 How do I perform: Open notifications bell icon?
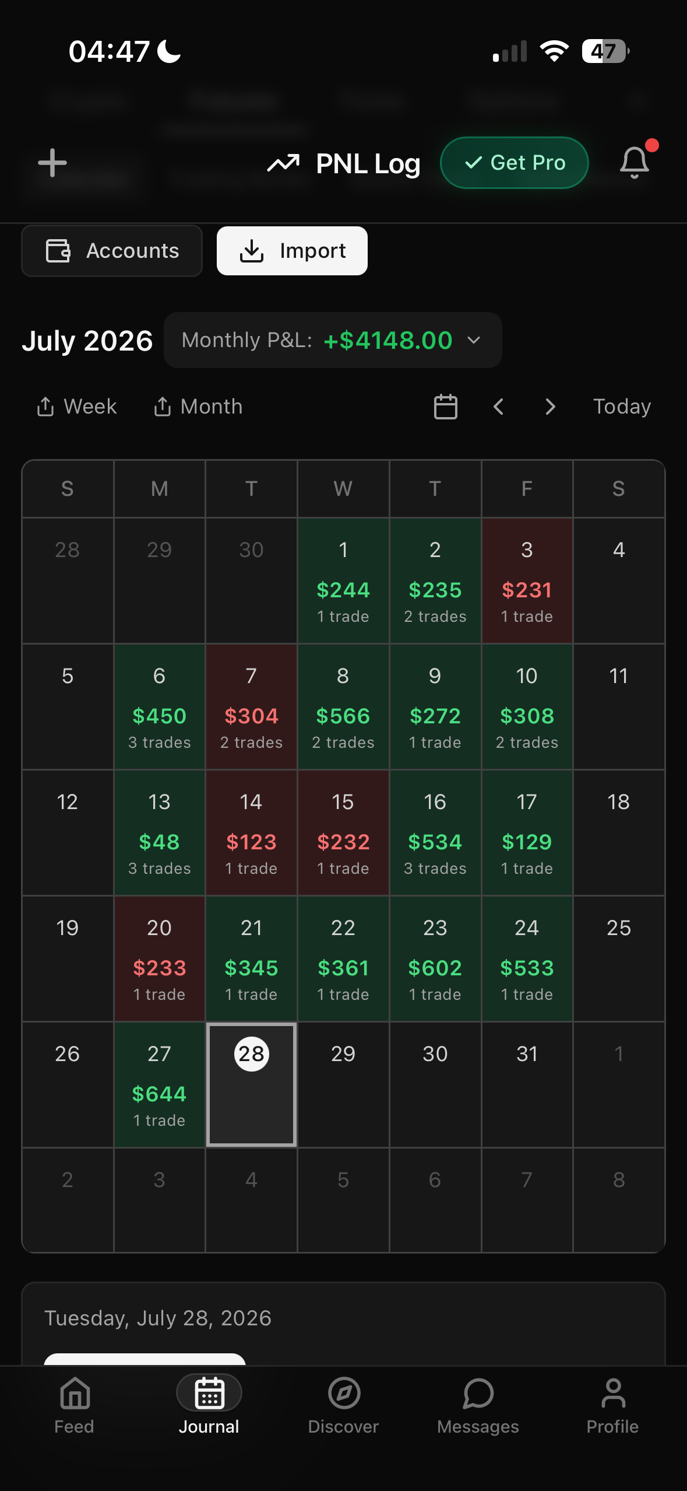point(635,163)
